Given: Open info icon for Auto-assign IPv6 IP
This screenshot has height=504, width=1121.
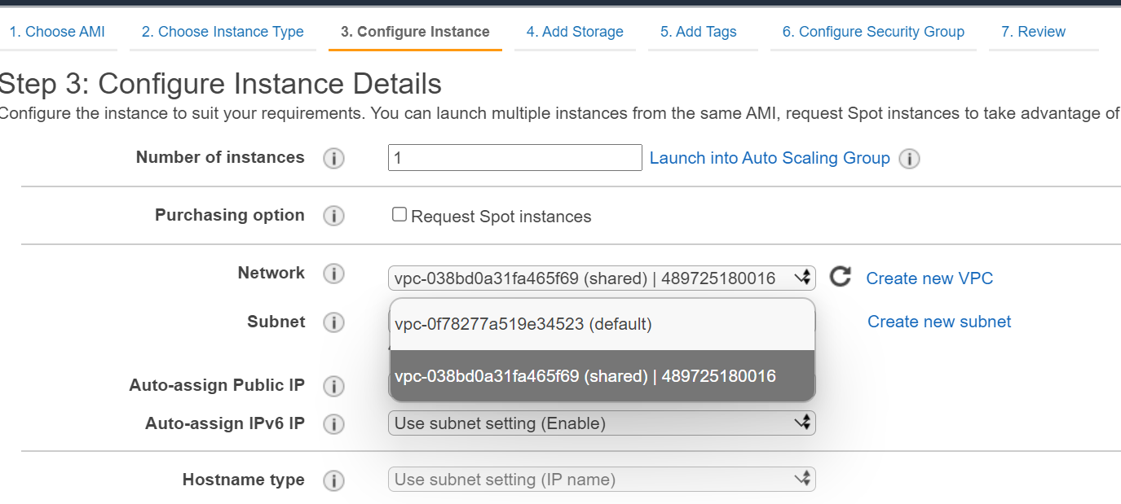Looking at the screenshot, I should click(x=333, y=424).
